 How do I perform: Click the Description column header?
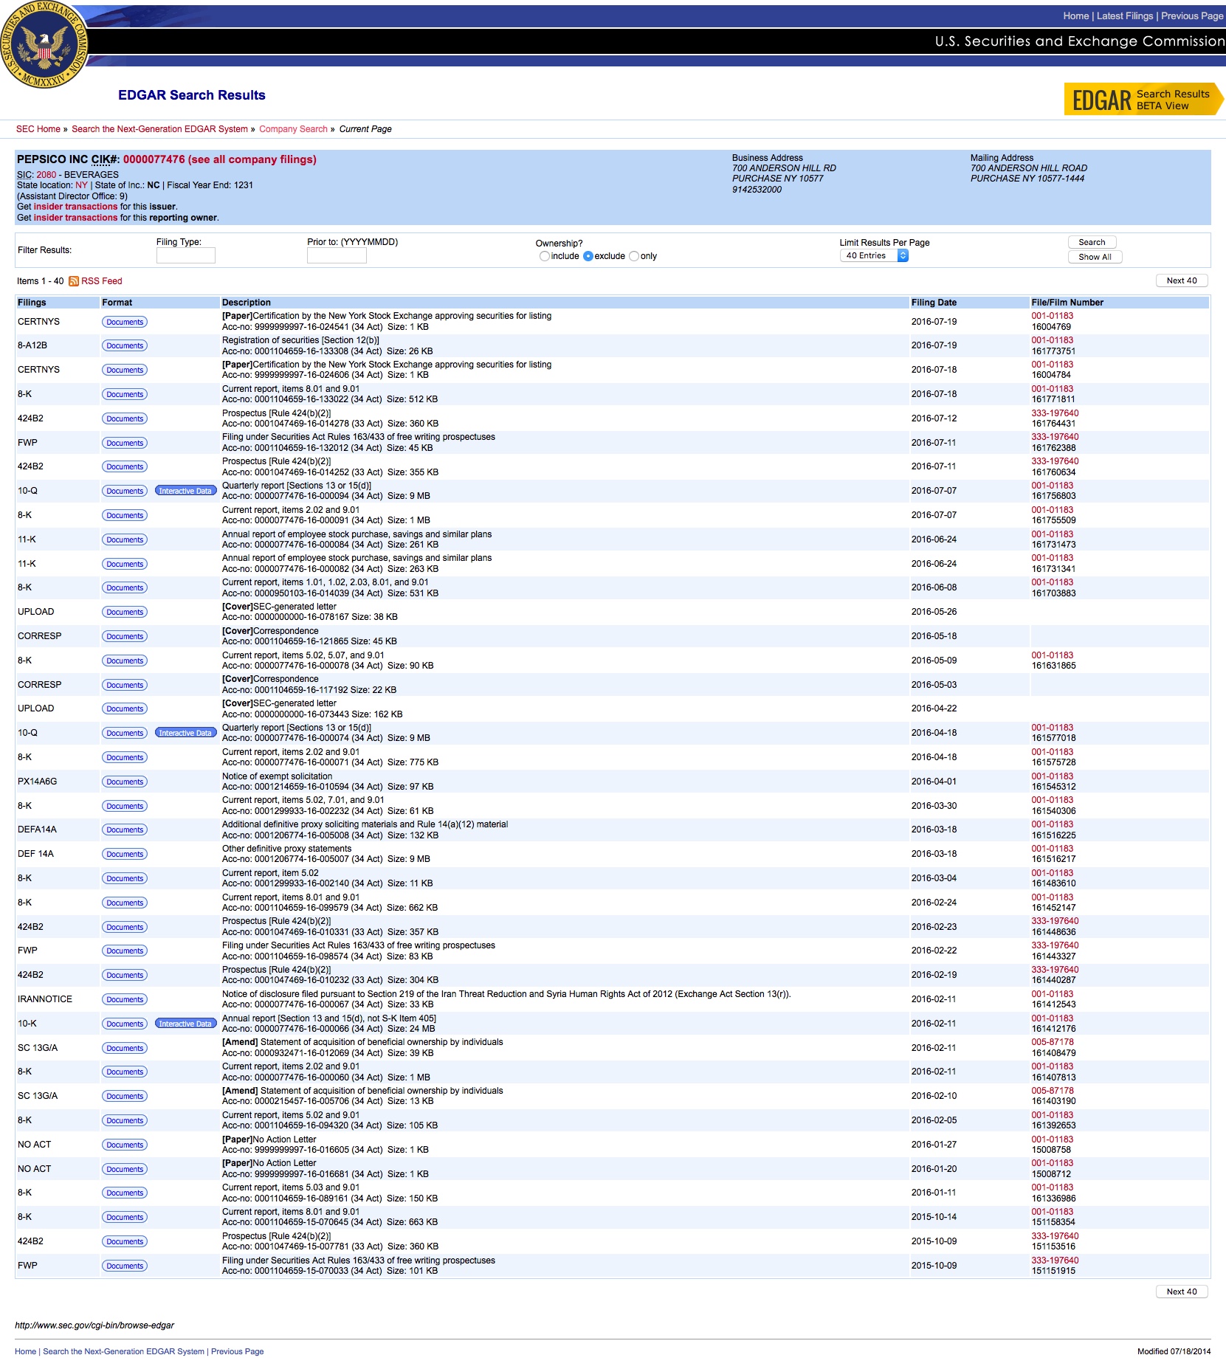pyautogui.click(x=247, y=303)
